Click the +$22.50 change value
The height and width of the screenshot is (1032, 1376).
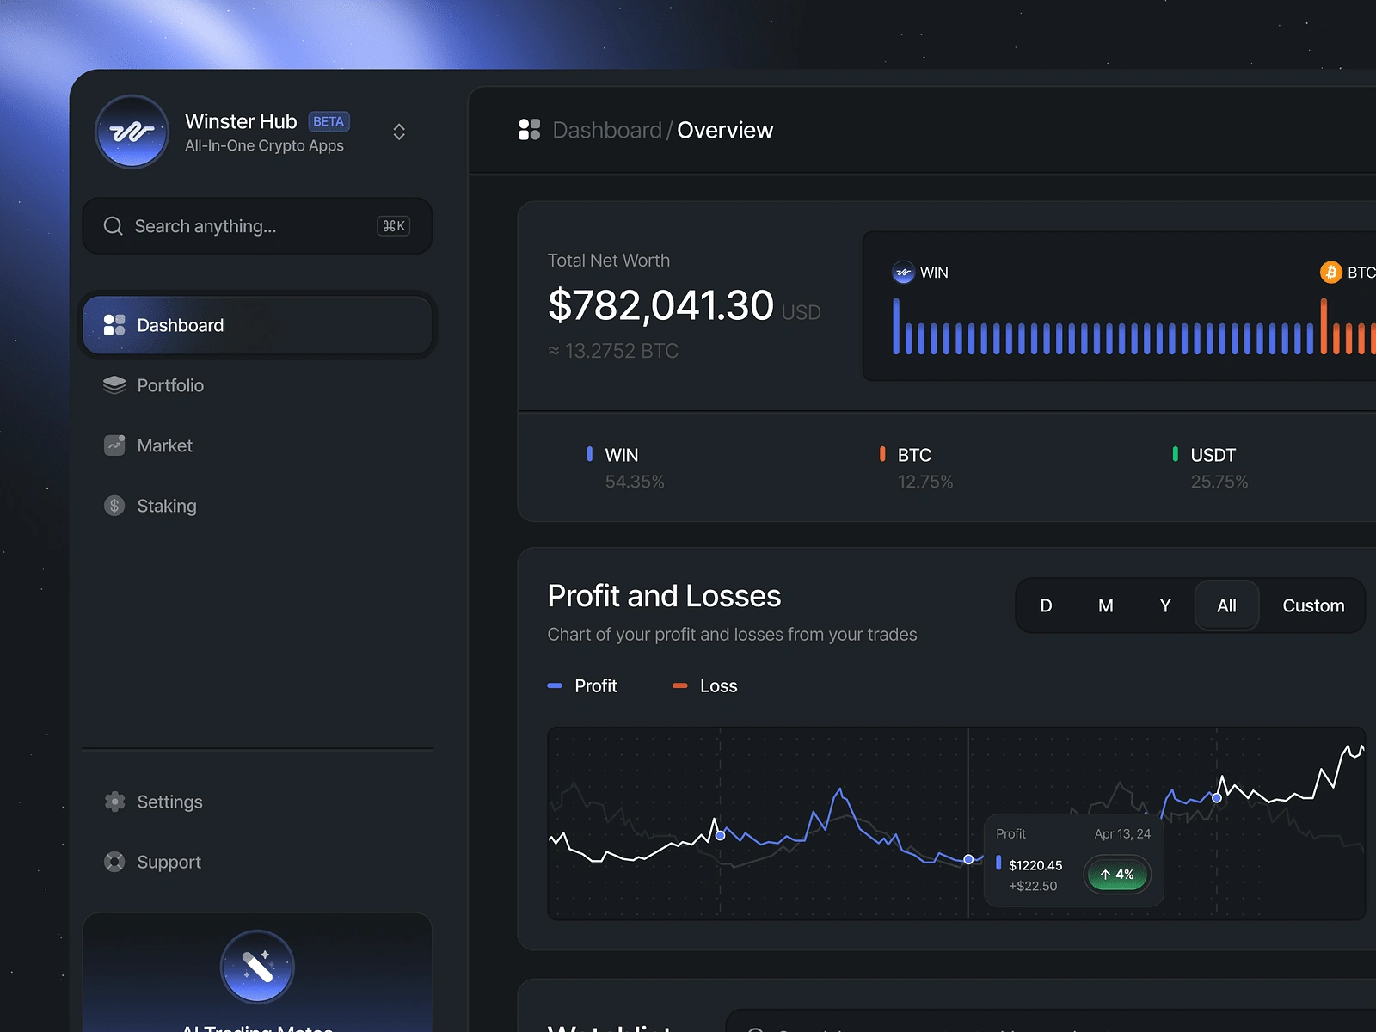coord(1033,886)
